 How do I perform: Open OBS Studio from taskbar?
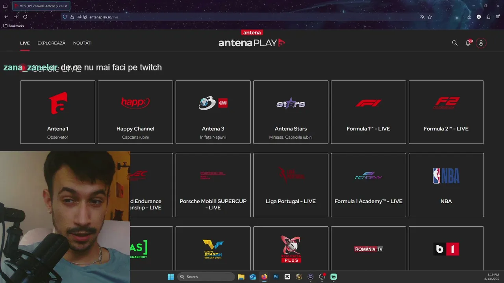322,277
